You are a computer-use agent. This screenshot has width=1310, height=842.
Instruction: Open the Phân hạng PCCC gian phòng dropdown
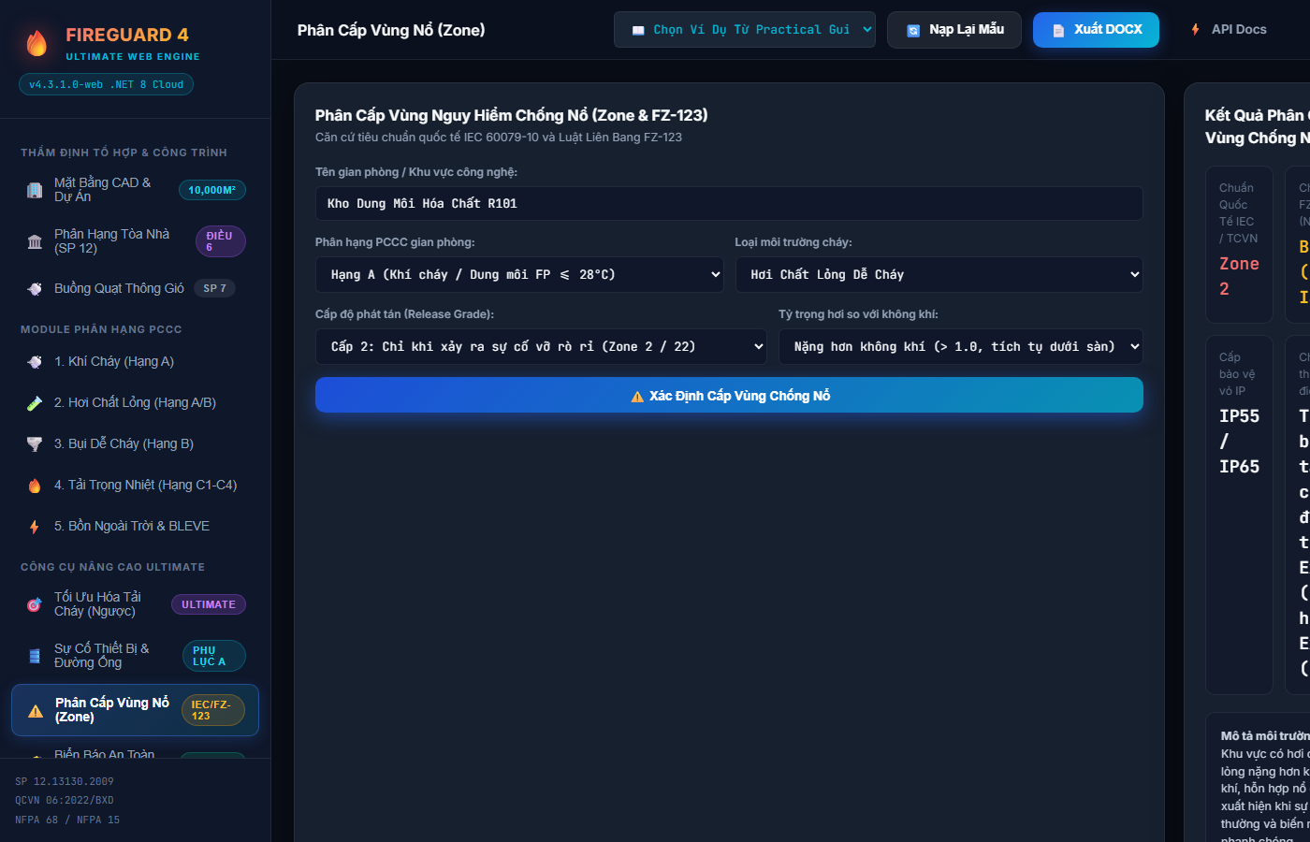519,274
